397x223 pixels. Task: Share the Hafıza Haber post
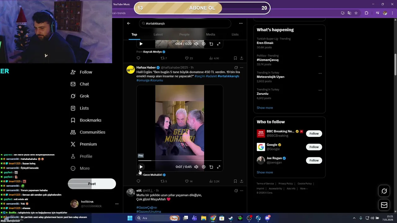[242, 181]
